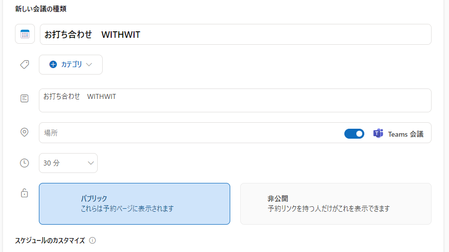Click the 場所 location input field
Viewport: 449px width, 252px height.
point(189,133)
